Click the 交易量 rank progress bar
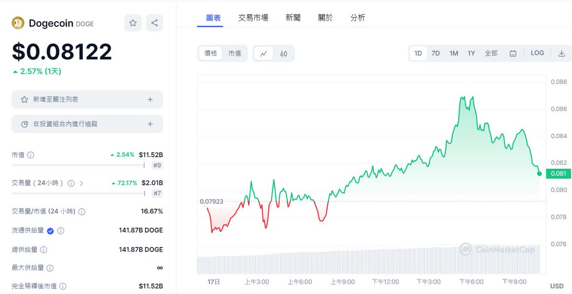The height and width of the screenshot is (294, 572). pos(78,193)
